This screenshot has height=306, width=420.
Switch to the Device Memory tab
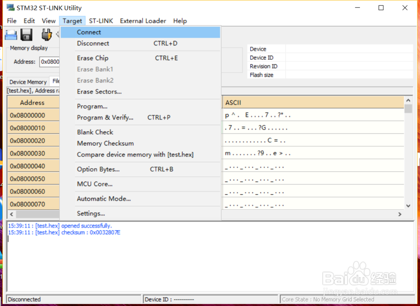click(28, 82)
